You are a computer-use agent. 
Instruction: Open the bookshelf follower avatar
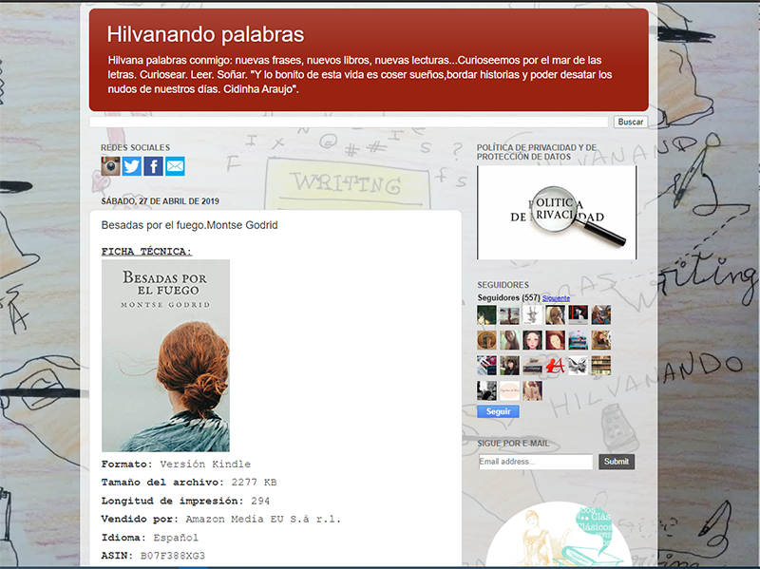[x=601, y=366]
